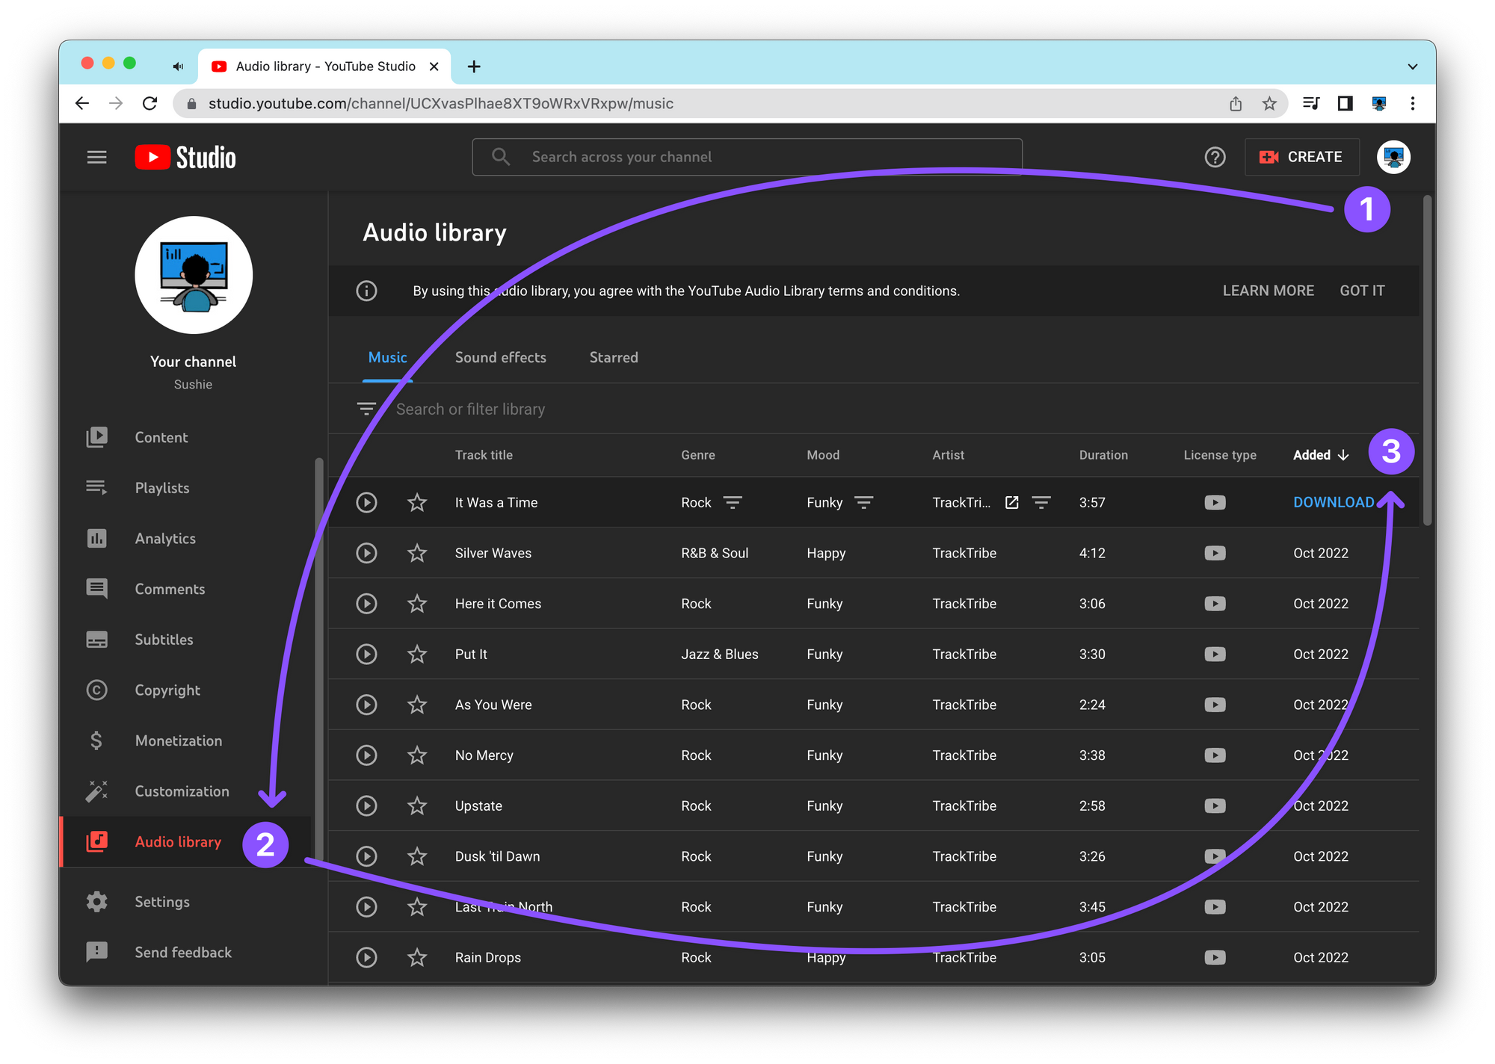
Task: Star the track Here it Comes
Action: 417,604
